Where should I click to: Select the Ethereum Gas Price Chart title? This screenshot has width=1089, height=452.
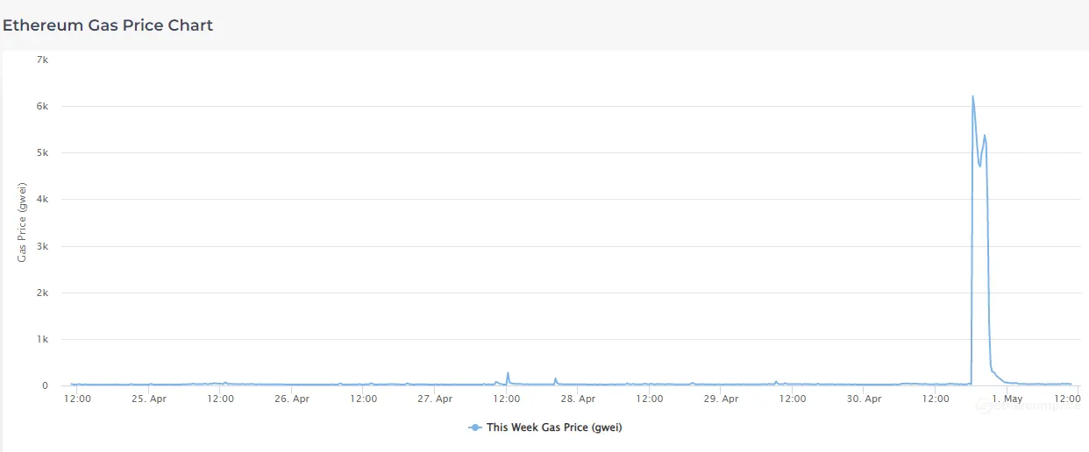point(108,25)
